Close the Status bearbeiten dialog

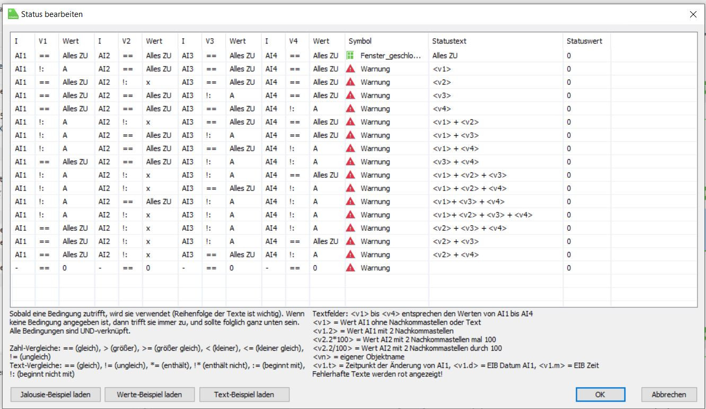point(693,14)
